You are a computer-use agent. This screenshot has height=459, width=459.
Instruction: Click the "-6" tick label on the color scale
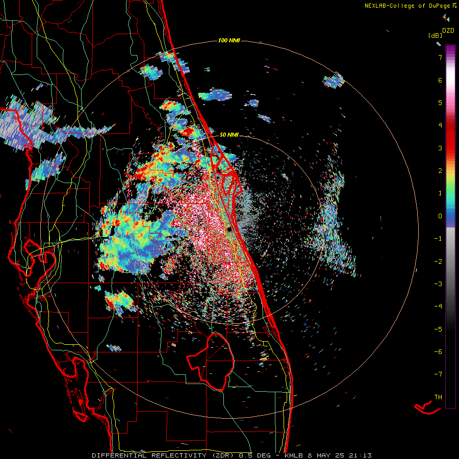(x=438, y=351)
